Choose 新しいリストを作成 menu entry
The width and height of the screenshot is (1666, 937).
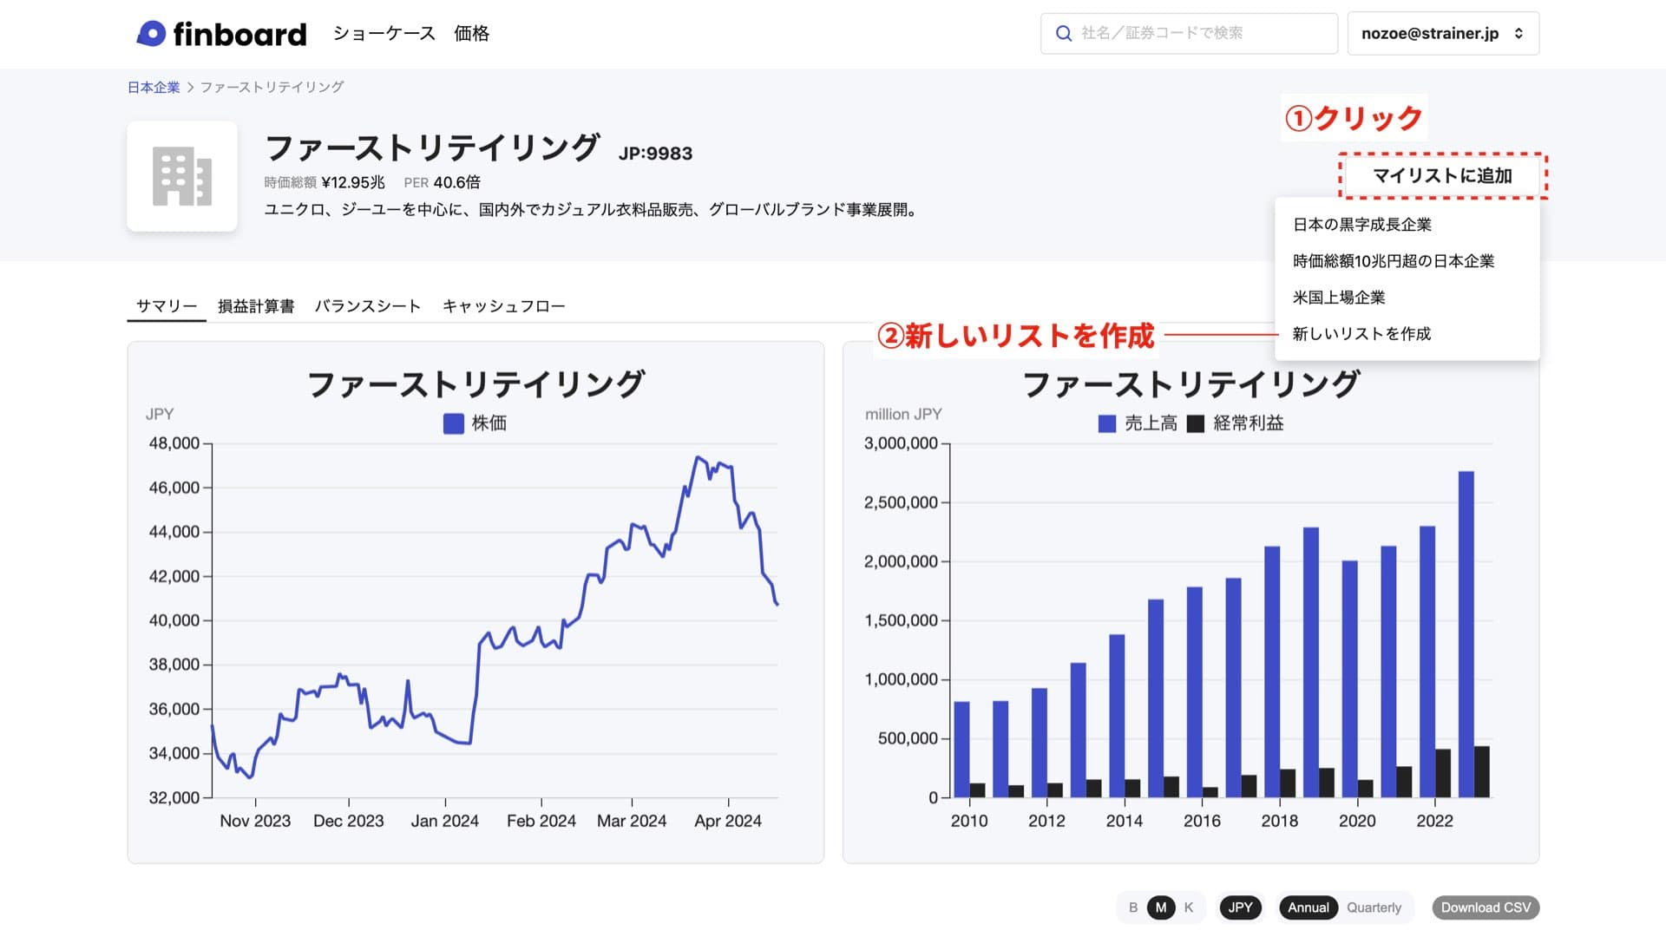tap(1361, 334)
